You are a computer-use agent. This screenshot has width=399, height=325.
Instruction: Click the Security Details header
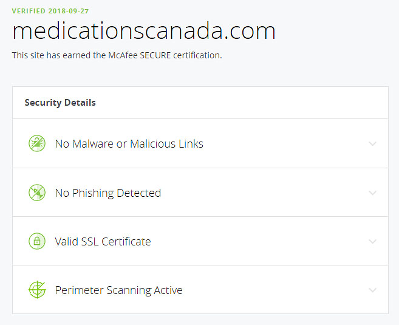point(60,103)
